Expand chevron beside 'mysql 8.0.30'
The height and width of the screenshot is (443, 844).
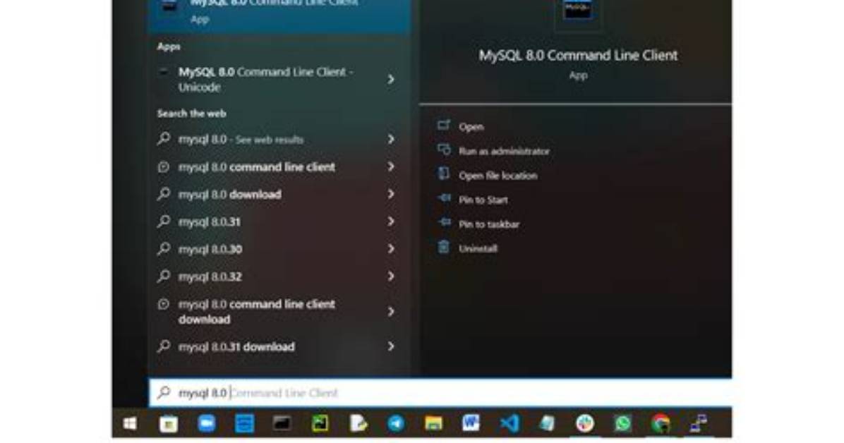pyautogui.click(x=392, y=249)
